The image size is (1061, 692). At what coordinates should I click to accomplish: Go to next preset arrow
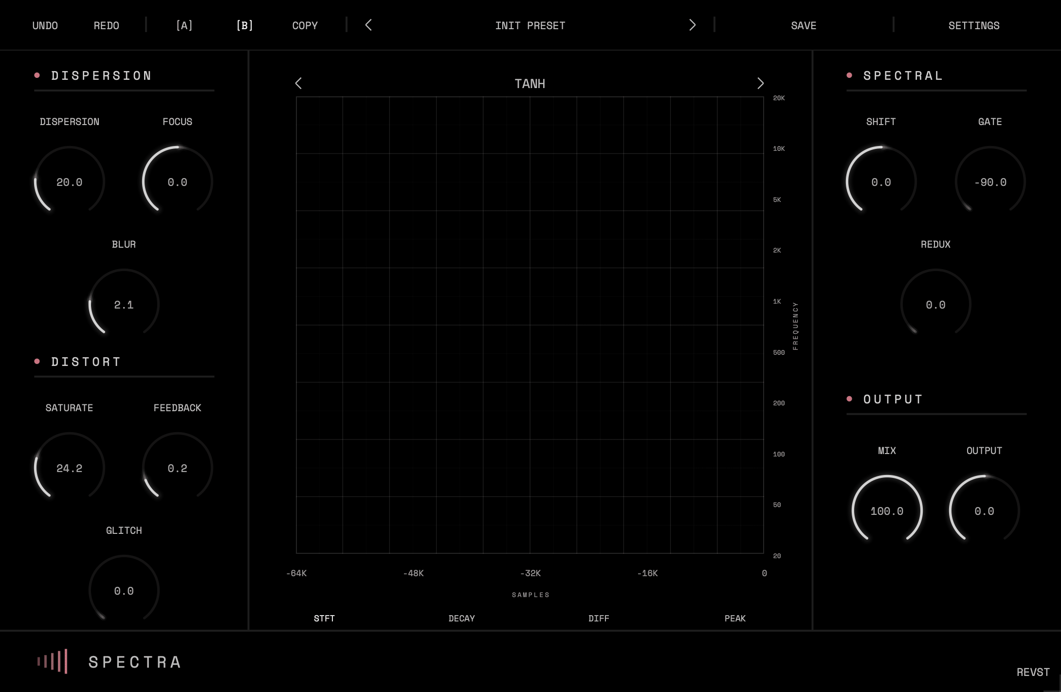coord(692,25)
